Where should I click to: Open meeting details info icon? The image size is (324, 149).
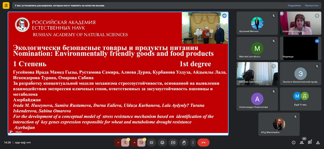coord(293,142)
